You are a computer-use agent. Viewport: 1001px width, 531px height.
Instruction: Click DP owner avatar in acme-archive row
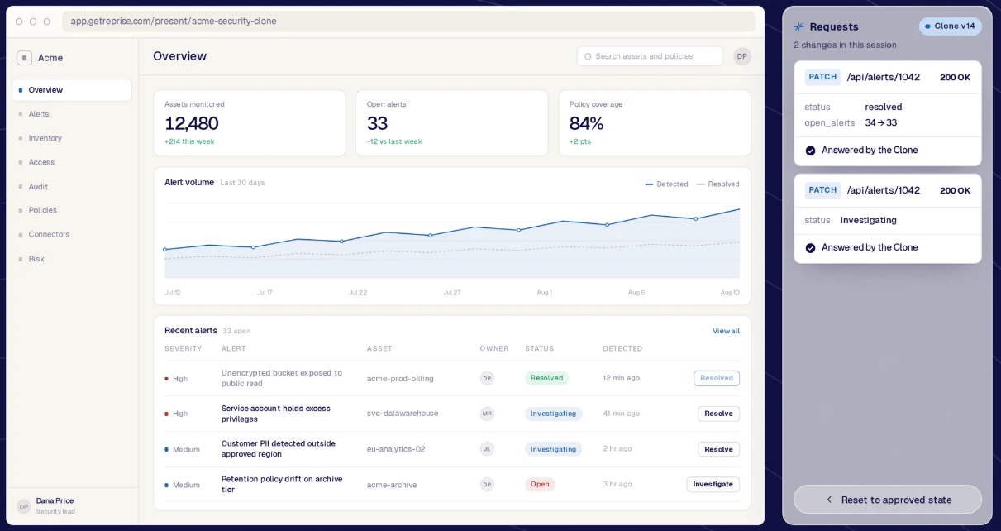487,485
